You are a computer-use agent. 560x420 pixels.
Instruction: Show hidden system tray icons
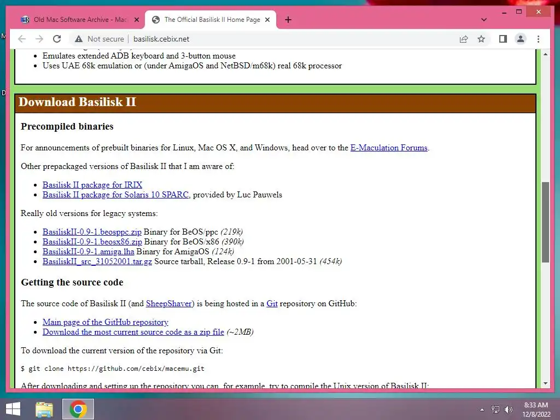tap(482, 410)
